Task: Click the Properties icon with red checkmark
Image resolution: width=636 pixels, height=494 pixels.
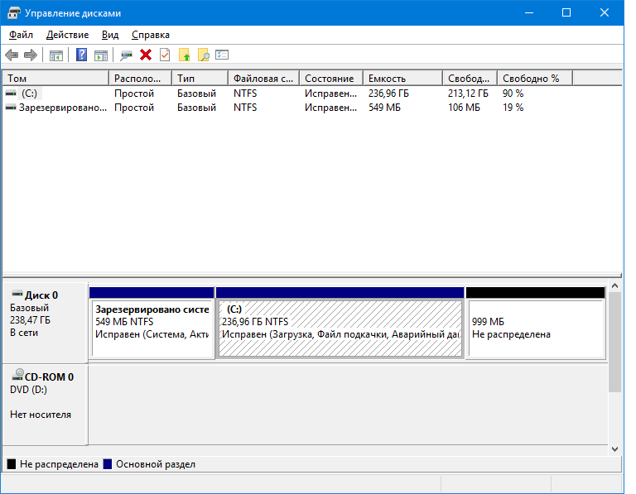Action: 165,55
